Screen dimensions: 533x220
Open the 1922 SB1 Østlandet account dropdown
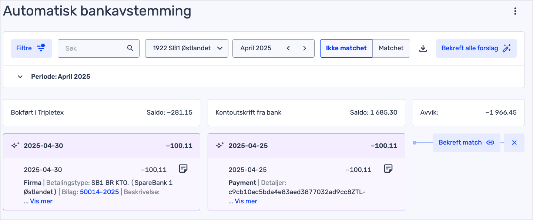pos(187,48)
